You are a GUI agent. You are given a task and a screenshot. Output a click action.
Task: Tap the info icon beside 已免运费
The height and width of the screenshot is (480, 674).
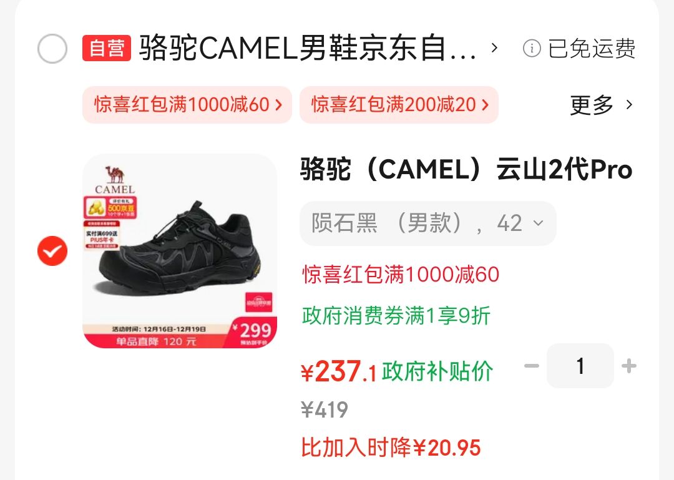532,48
